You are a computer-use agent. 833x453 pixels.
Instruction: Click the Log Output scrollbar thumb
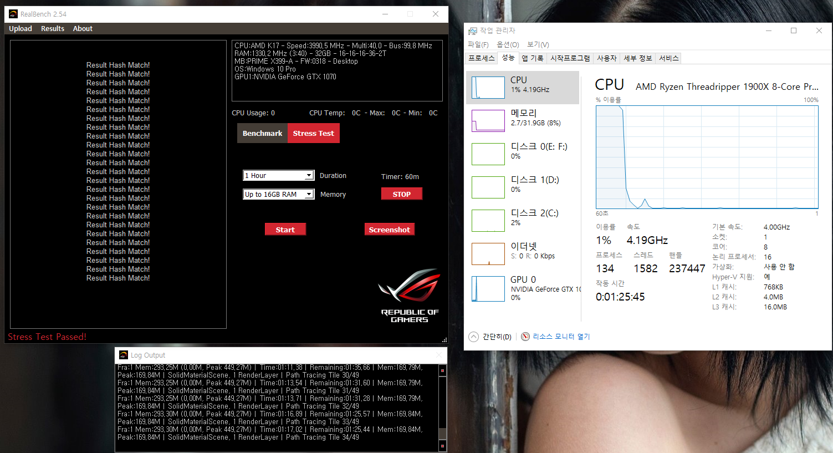tap(442, 434)
